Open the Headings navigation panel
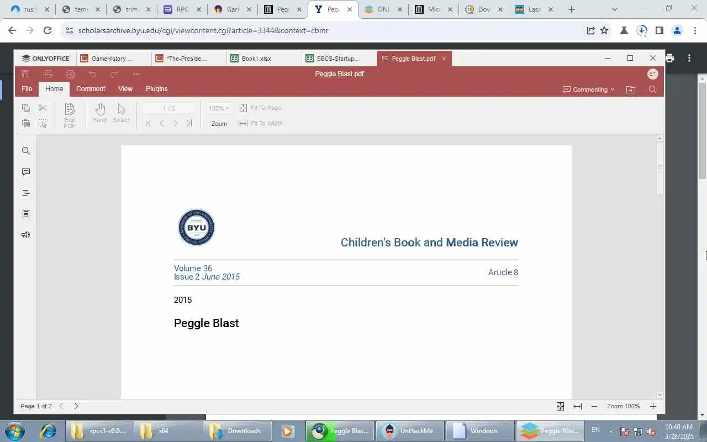The width and height of the screenshot is (707, 442). pyautogui.click(x=25, y=193)
